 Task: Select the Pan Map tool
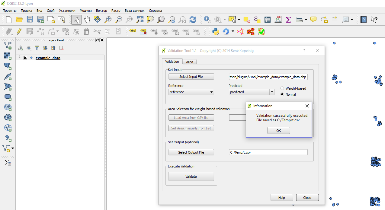tap(87, 19)
